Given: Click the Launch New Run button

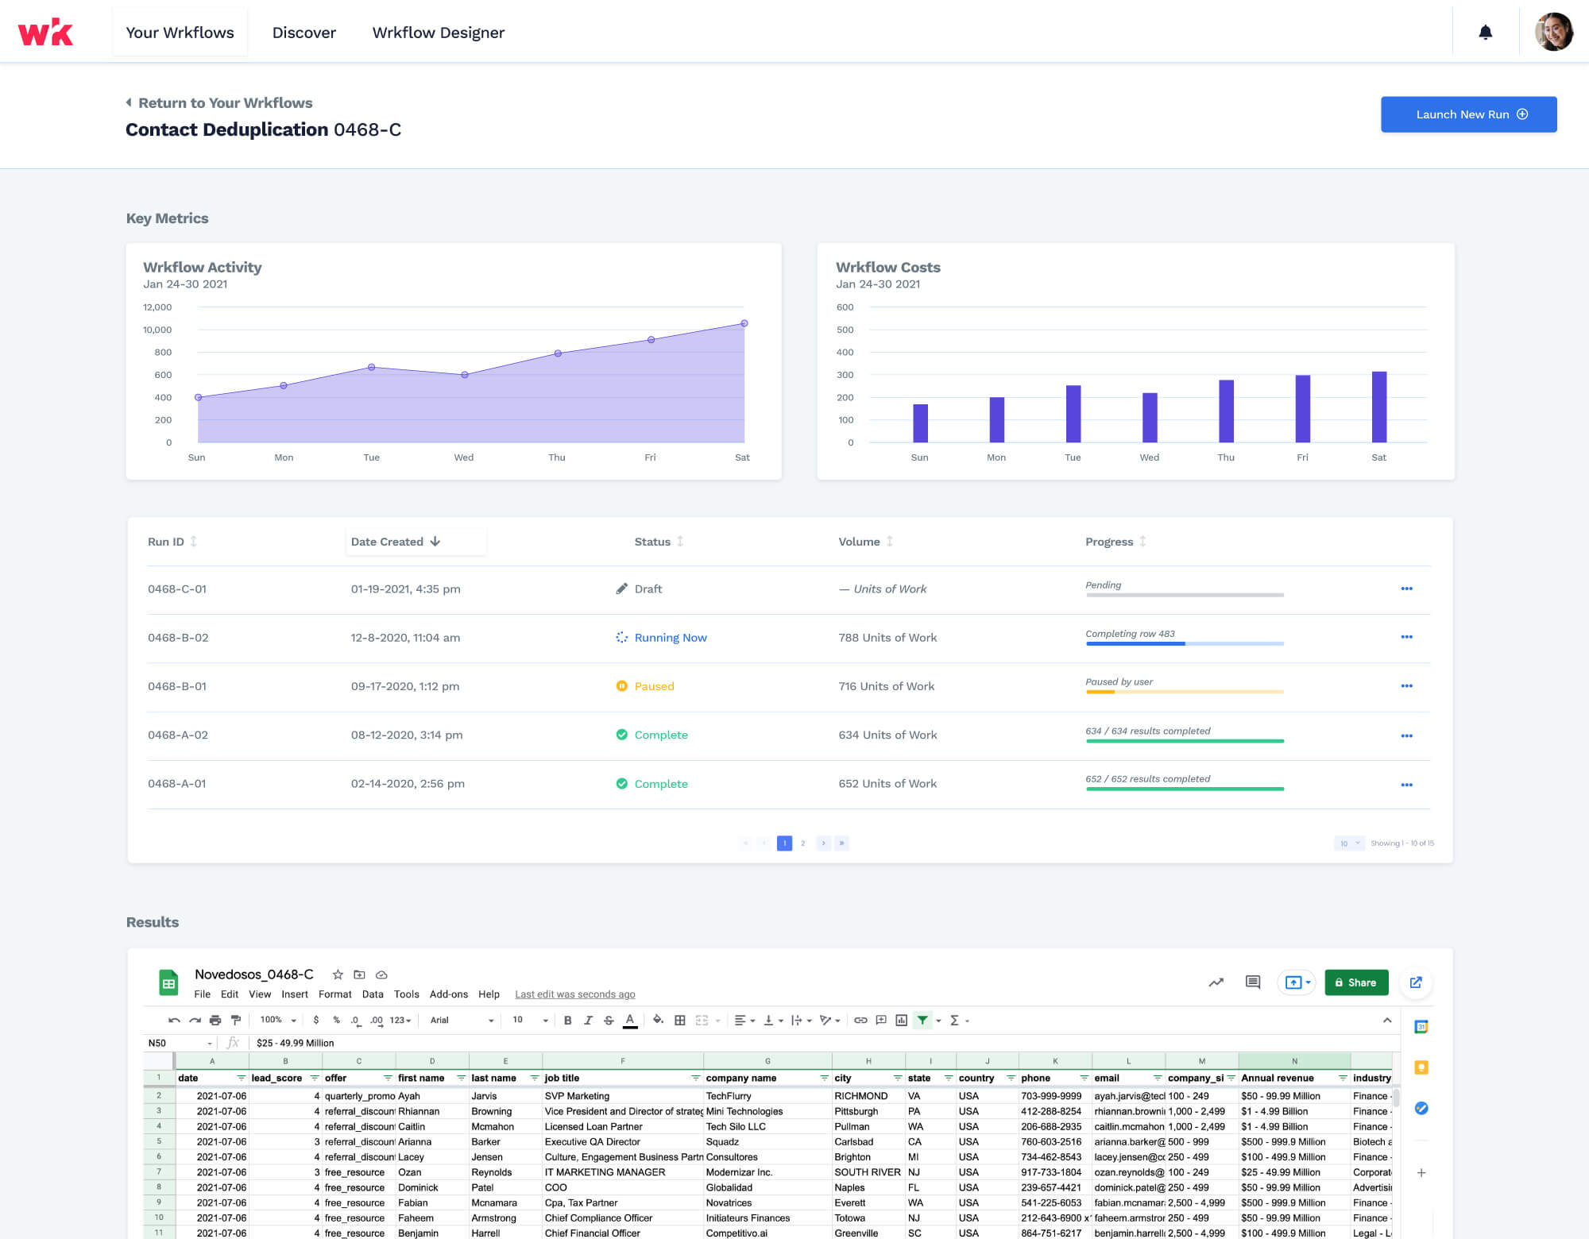Looking at the screenshot, I should pyautogui.click(x=1468, y=114).
